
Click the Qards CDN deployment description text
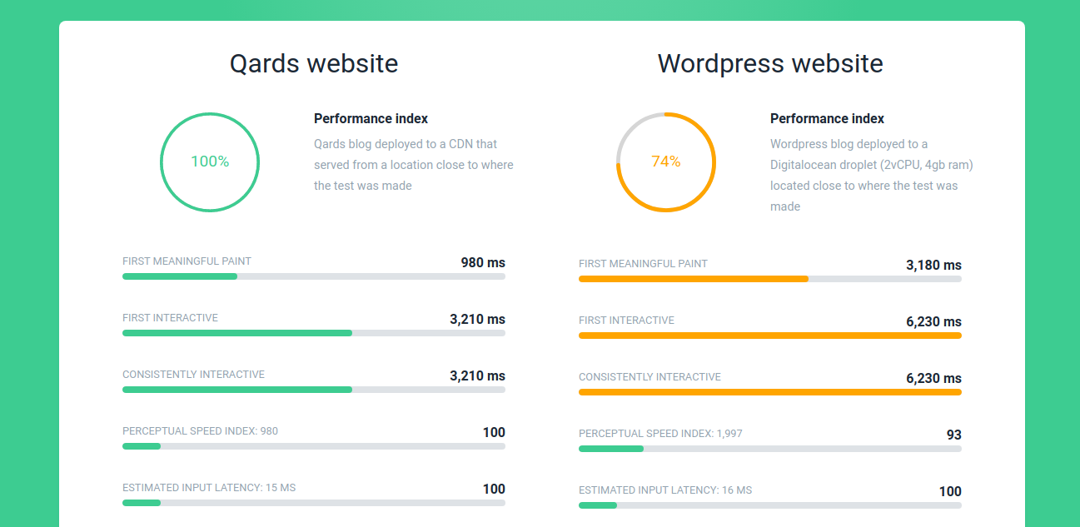pos(414,165)
